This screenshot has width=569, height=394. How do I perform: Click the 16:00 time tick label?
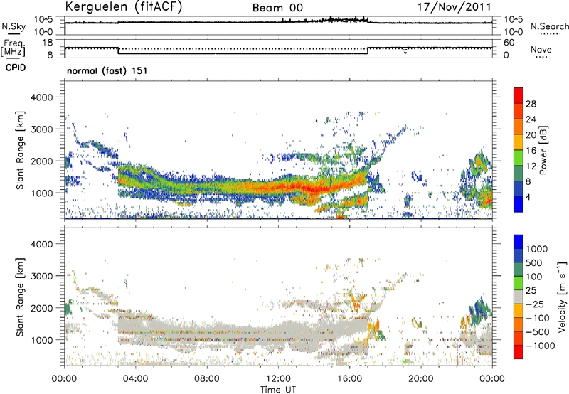click(349, 379)
